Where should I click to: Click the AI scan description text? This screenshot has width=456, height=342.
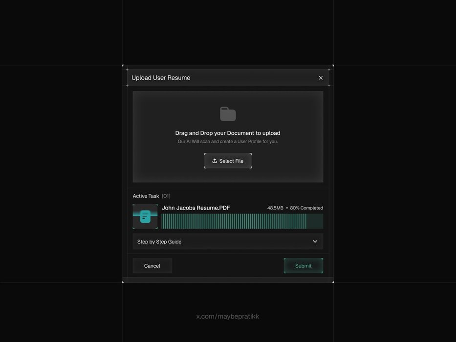tap(228, 141)
